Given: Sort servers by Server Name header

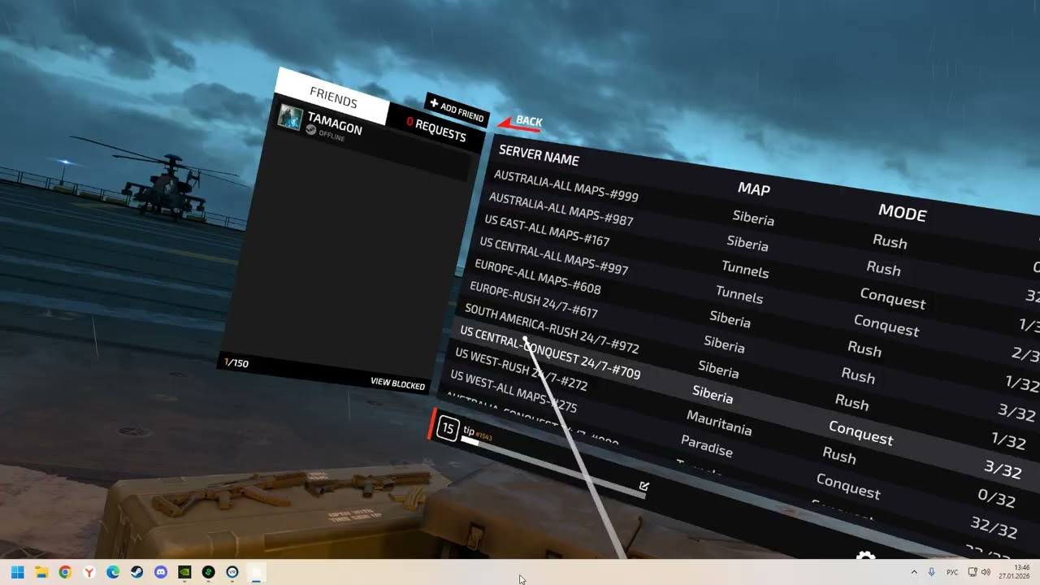Looking at the screenshot, I should 539,155.
